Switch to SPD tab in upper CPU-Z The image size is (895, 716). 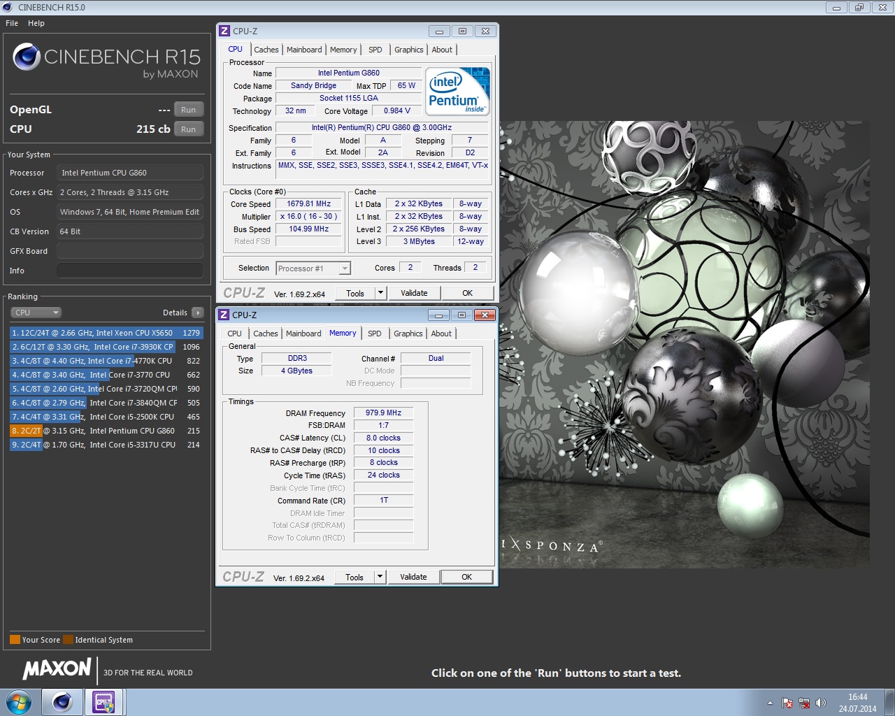click(x=375, y=50)
